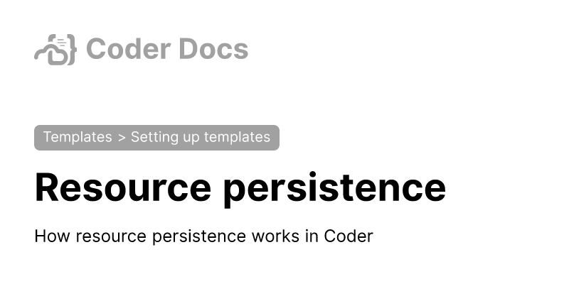The image size is (569, 284).
Task: Go to the Templates breadcrumb
Action: click(x=77, y=137)
